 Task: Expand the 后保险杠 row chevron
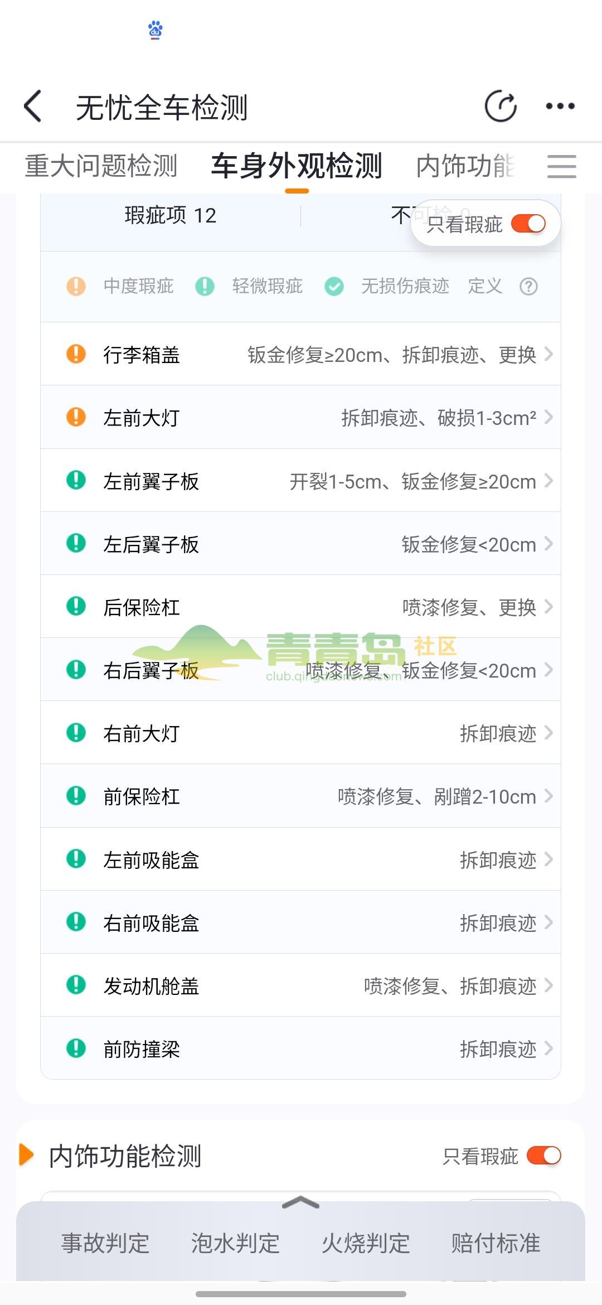(548, 606)
